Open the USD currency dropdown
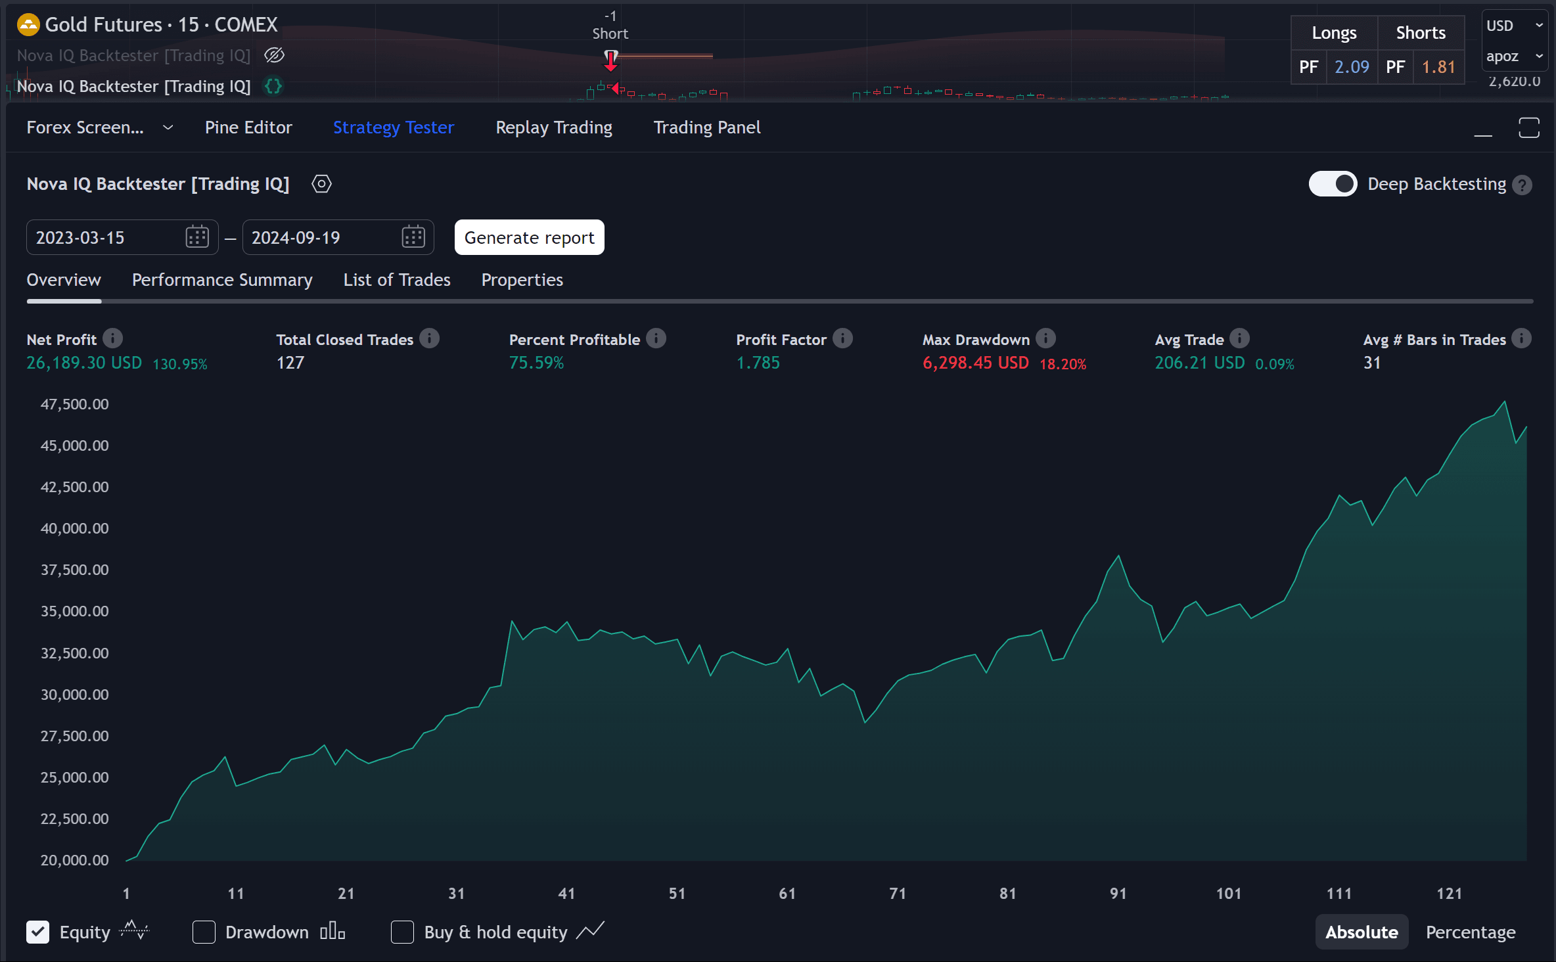 1514,26
